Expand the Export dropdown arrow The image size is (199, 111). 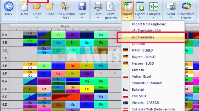(x=140, y=18)
